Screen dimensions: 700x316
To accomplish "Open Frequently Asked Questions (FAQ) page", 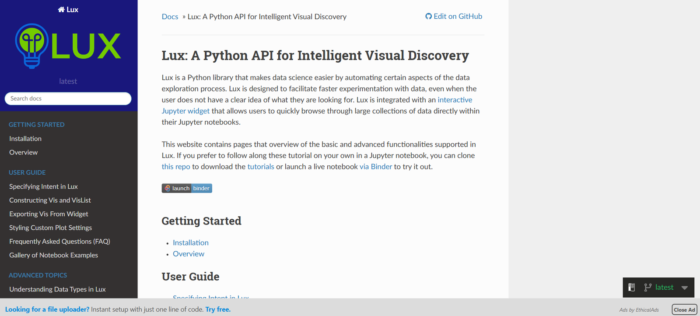I will click(59, 242).
